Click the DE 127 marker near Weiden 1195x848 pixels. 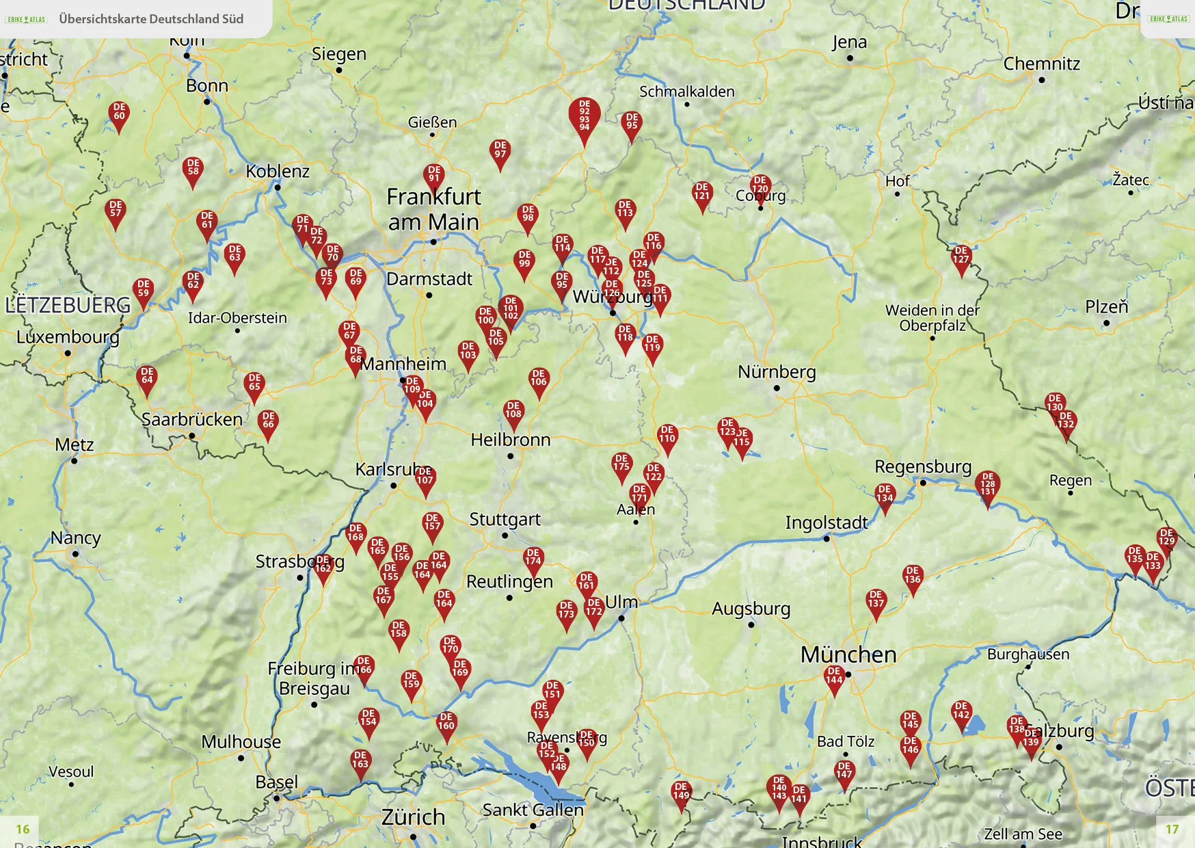pyautogui.click(x=961, y=257)
